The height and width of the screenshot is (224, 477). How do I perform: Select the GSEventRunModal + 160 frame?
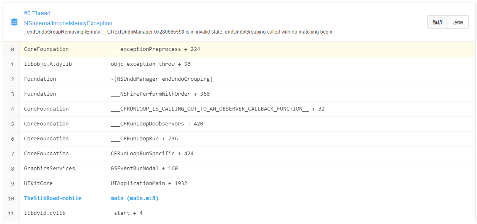point(144,169)
